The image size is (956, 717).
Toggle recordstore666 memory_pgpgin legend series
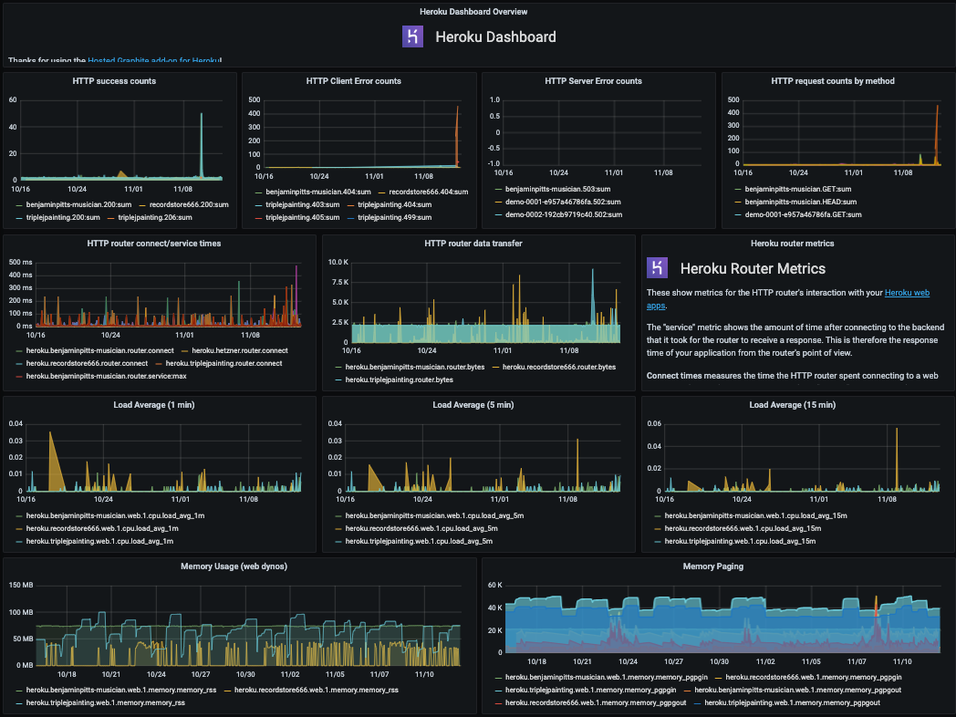pyautogui.click(x=814, y=678)
